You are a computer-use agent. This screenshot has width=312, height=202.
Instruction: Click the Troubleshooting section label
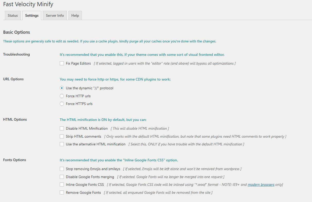click(x=16, y=54)
